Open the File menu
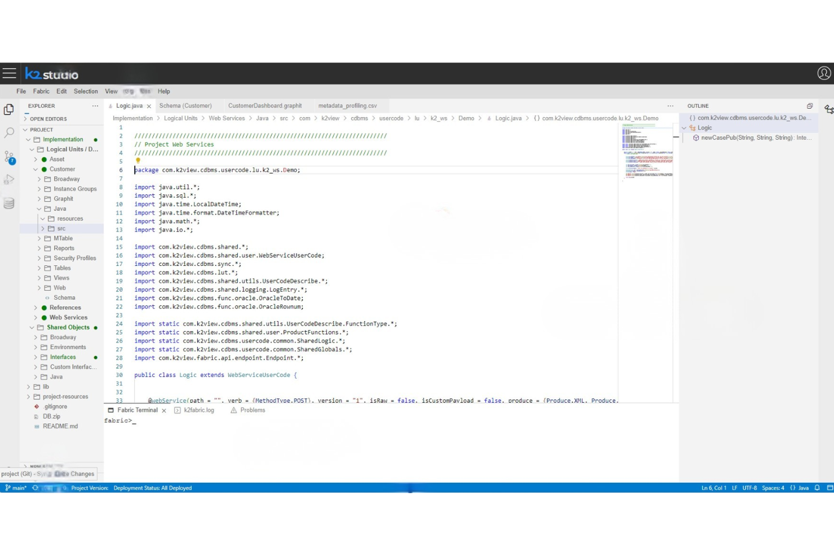This screenshot has height=556, width=834. (21, 91)
